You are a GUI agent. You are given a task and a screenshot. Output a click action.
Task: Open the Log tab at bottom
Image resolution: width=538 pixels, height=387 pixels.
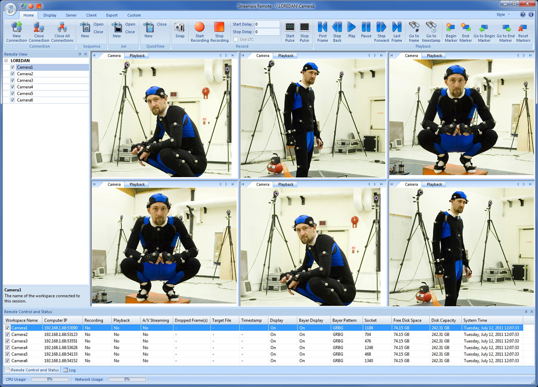coord(69,370)
